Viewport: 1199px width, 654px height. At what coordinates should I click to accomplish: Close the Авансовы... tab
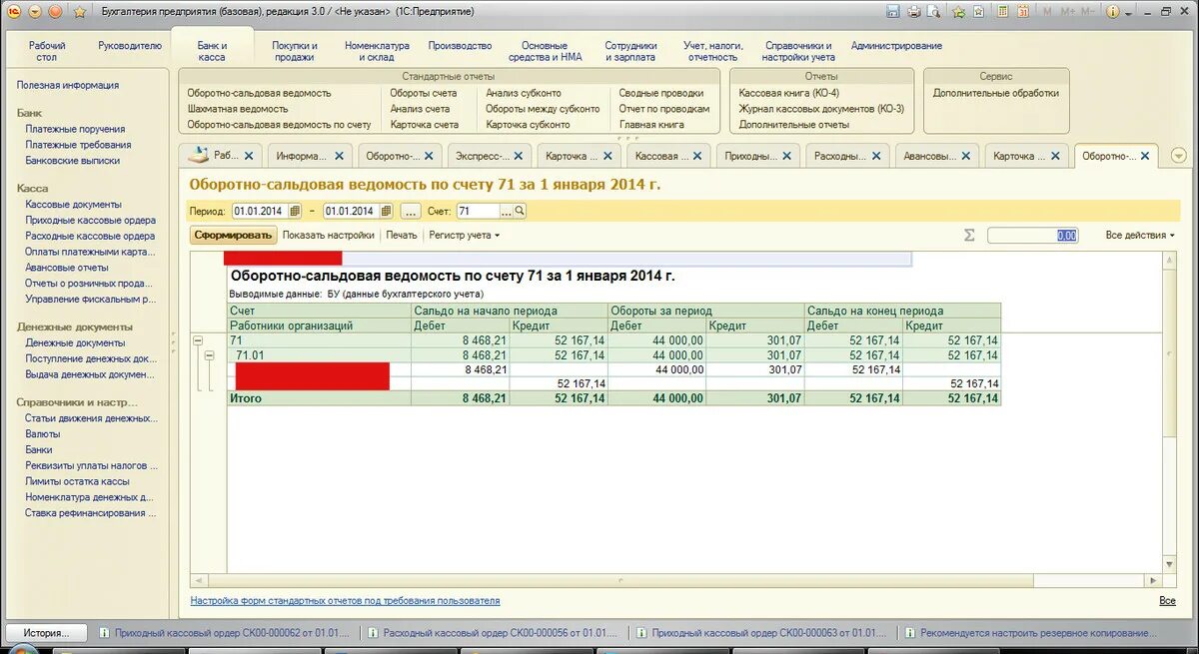coord(966,156)
